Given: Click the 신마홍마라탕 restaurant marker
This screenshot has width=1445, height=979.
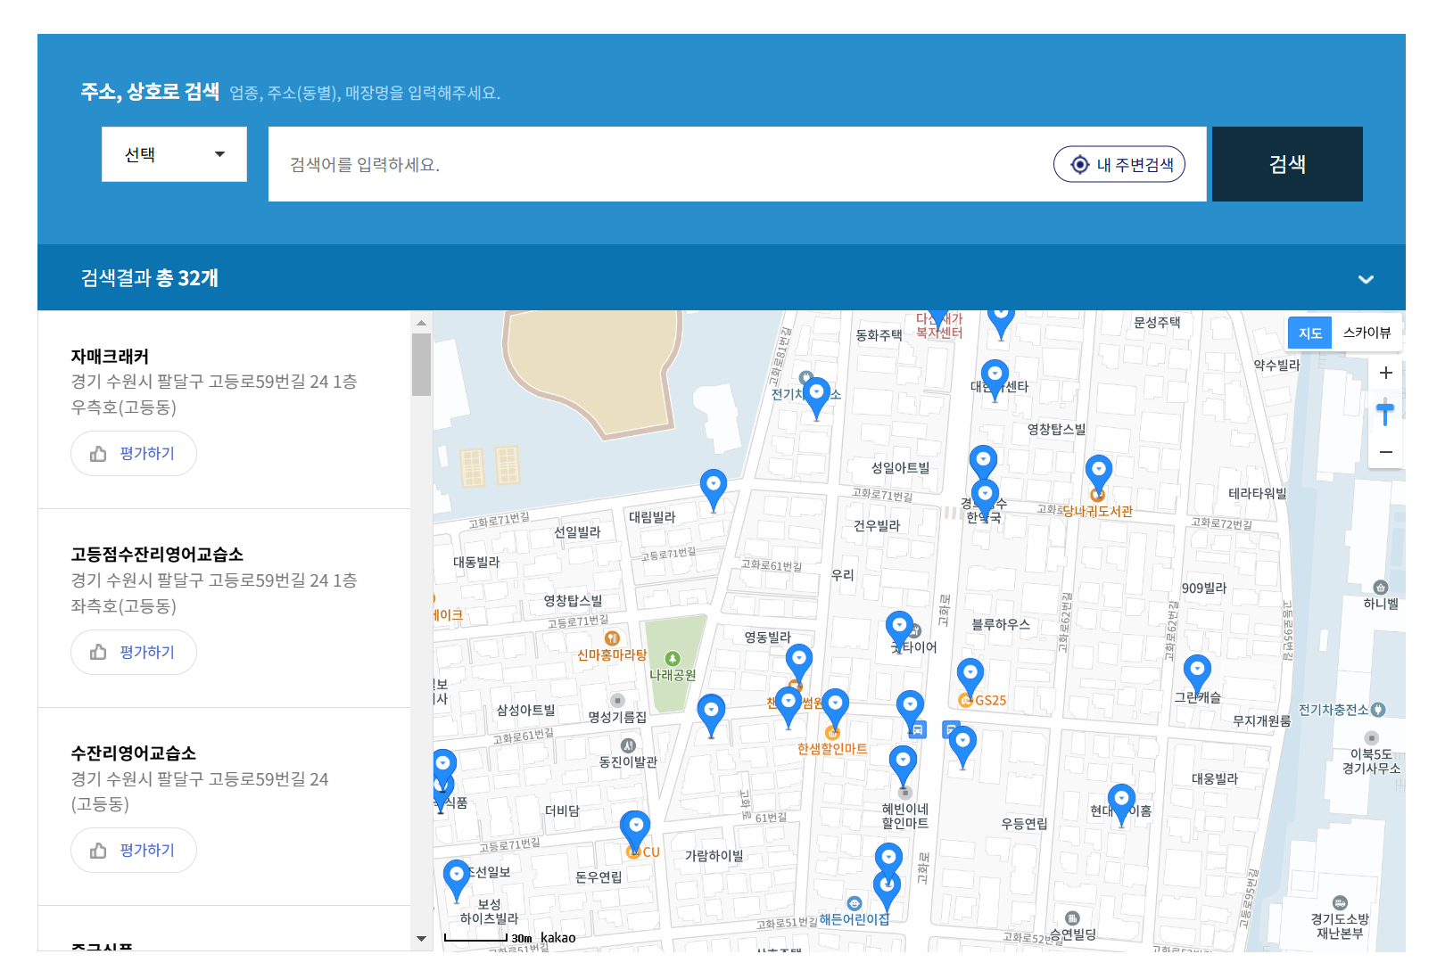Looking at the screenshot, I should tap(612, 638).
